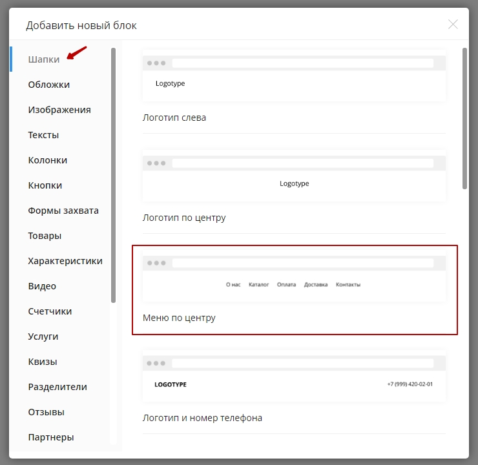Switch to the Счетчики category
The width and height of the screenshot is (478, 465).
(x=50, y=311)
